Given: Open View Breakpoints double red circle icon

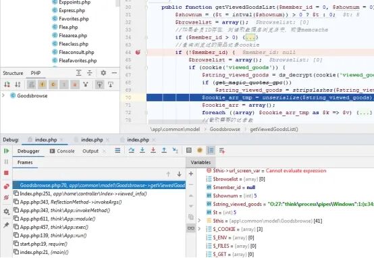Looking at the screenshot, I should pyautogui.click(x=7, y=186).
